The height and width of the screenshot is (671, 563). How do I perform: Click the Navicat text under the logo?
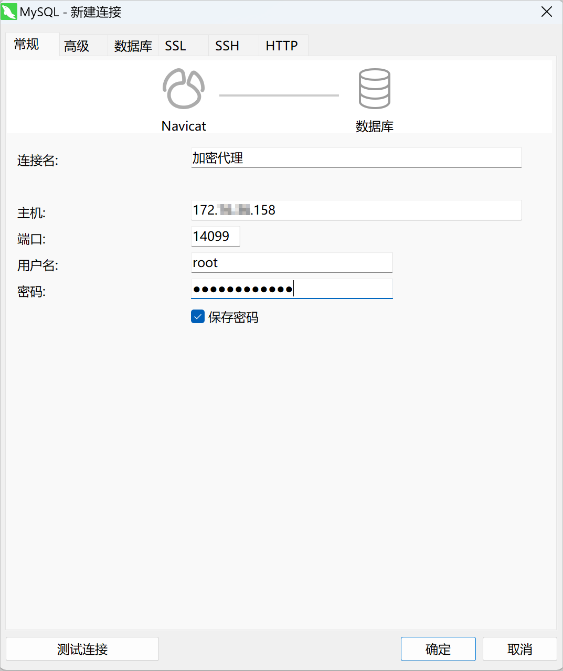click(184, 126)
